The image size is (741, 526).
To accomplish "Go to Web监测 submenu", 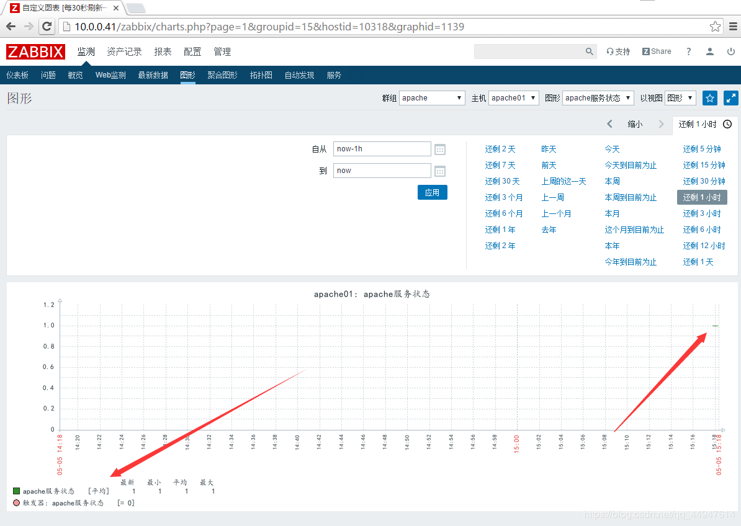I will [x=110, y=75].
